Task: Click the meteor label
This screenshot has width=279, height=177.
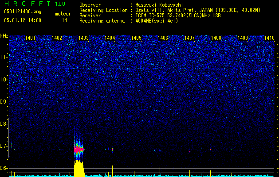Action: coord(63,14)
